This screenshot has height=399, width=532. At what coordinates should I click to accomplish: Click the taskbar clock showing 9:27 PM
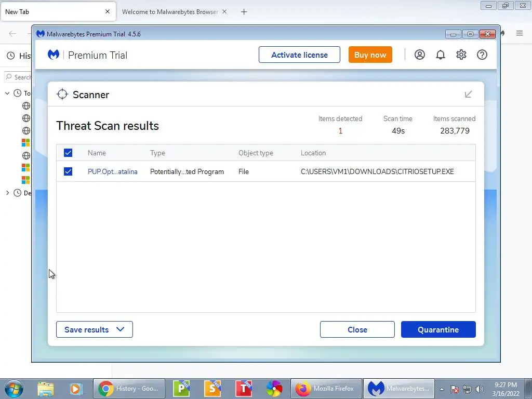point(506,389)
